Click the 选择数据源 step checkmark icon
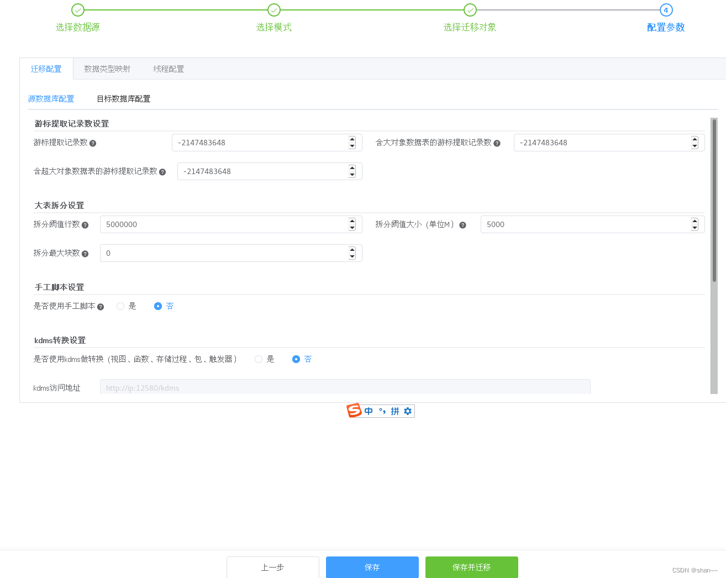This screenshot has width=726, height=578. point(78,10)
